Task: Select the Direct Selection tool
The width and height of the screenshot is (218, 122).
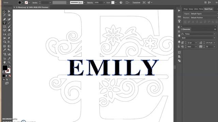Action: click(x=9, y=11)
